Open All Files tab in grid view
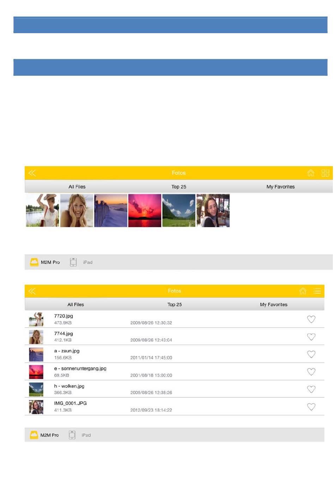The image size is (335, 501). tap(77, 187)
